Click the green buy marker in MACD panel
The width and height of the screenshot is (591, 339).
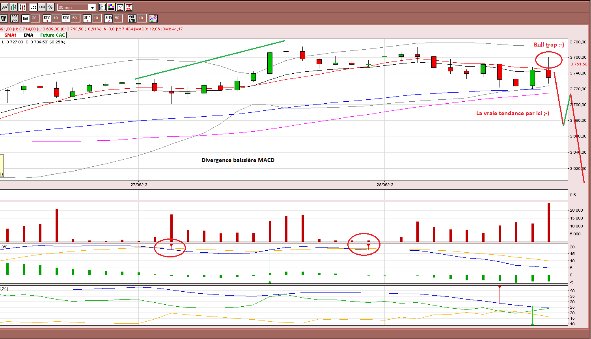tap(270, 282)
